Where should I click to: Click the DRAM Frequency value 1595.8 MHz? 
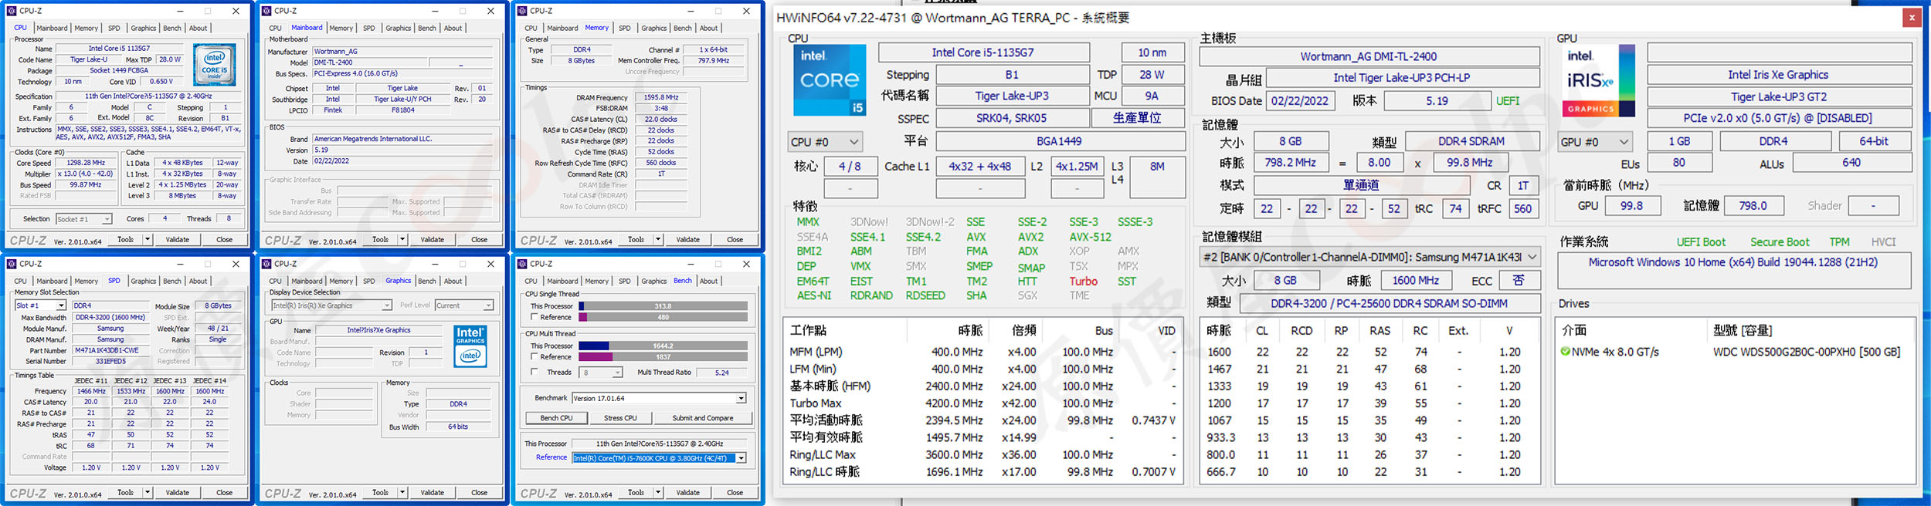pyautogui.click(x=661, y=98)
